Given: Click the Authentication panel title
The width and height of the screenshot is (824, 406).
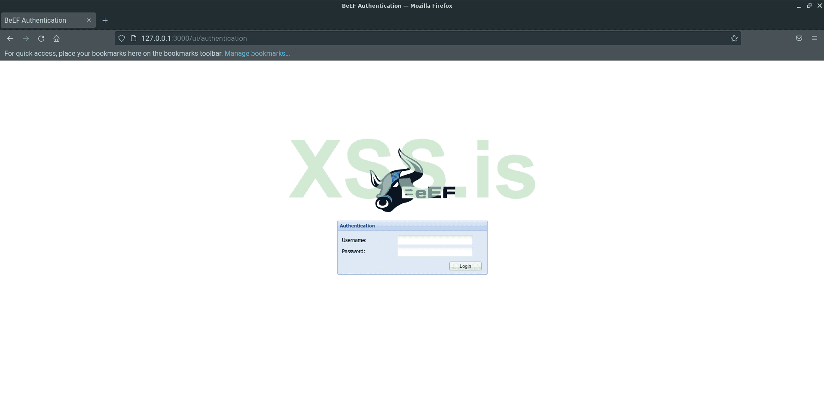Looking at the screenshot, I should [x=357, y=226].
